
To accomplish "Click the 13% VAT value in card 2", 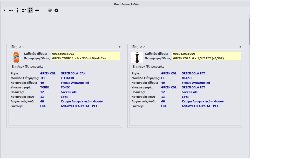I will pyautogui.click(x=185, y=97).
